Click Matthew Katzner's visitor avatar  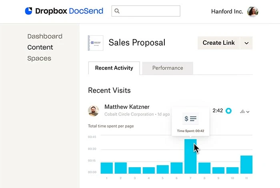(93, 110)
